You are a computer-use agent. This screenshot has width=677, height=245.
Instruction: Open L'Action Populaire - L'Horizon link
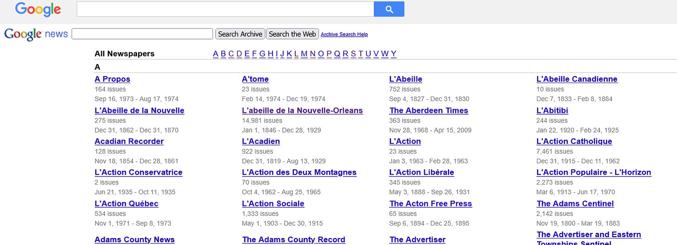coord(594,173)
